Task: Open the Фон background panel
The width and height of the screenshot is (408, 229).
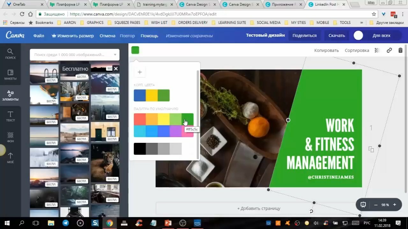Action: tap(10, 137)
